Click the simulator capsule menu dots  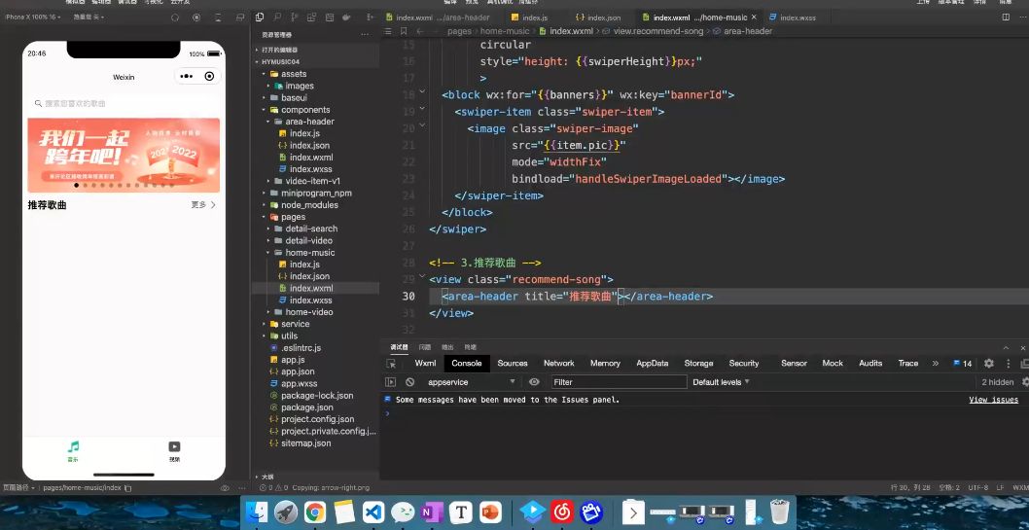(186, 76)
